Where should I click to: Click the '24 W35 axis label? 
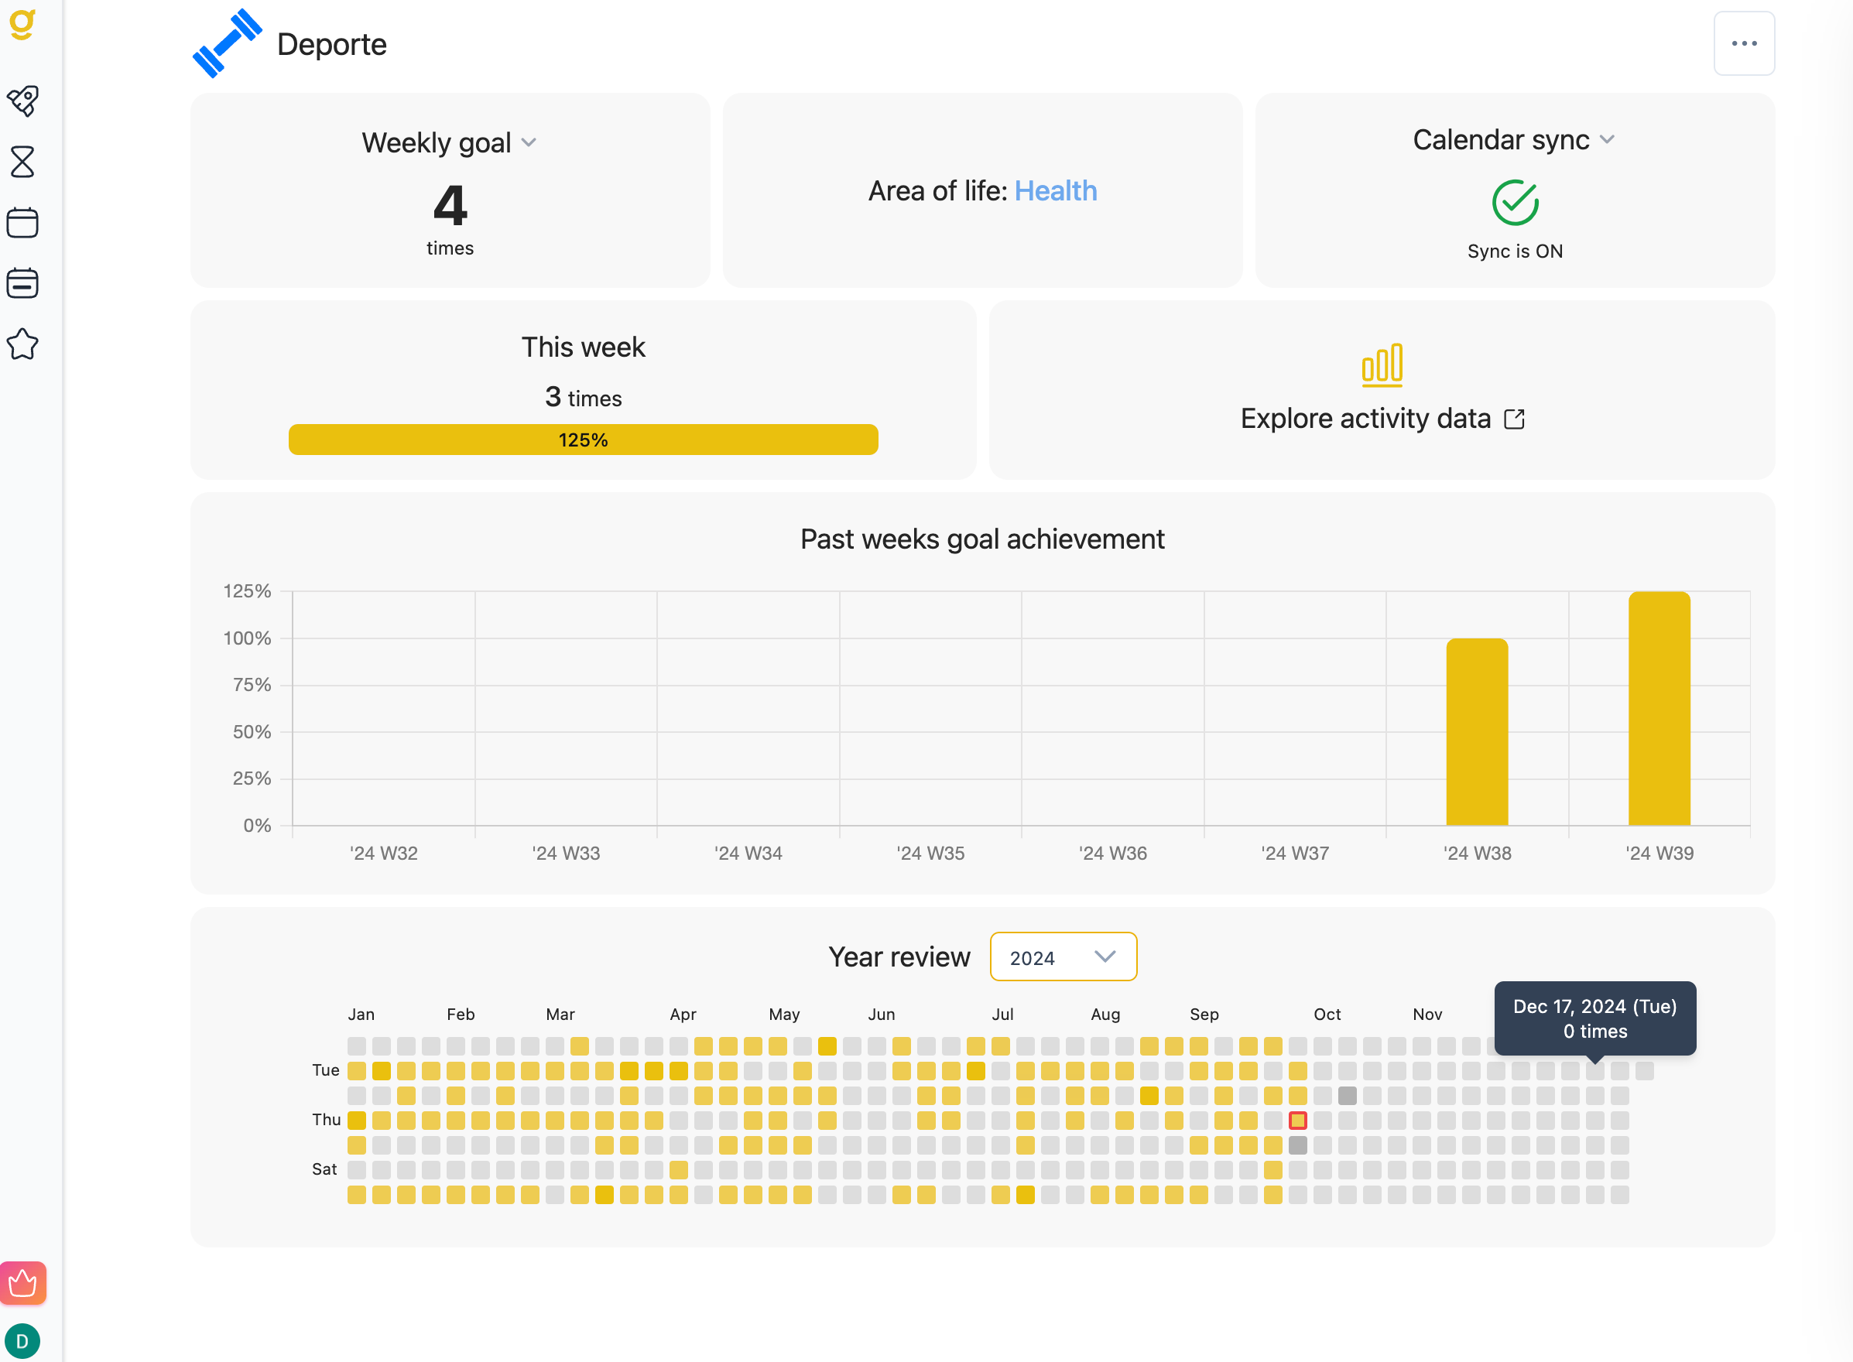tap(930, 854)
